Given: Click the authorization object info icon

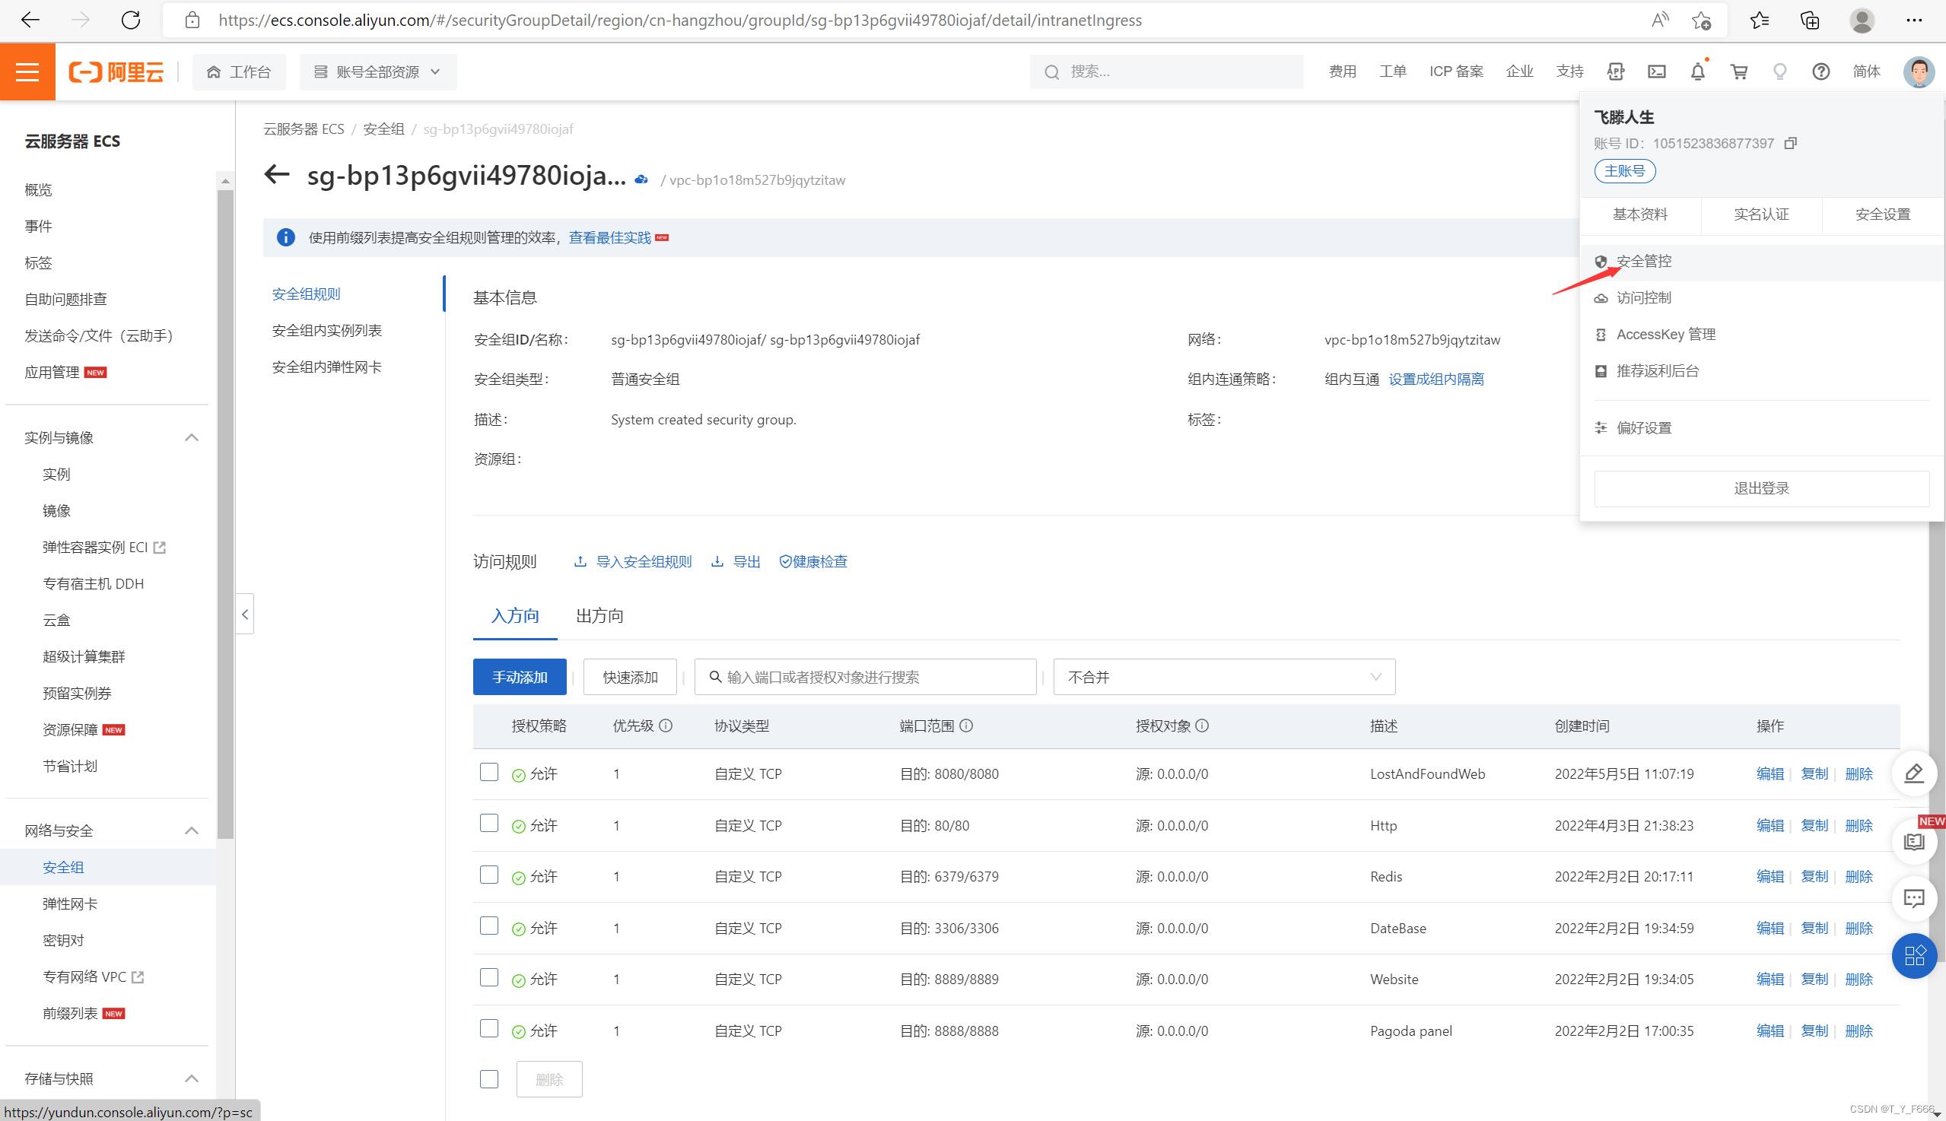Looking at the screenshot, I should [1202, 726].
